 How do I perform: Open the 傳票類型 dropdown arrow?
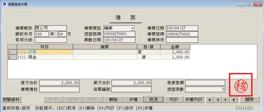(133, 28)
